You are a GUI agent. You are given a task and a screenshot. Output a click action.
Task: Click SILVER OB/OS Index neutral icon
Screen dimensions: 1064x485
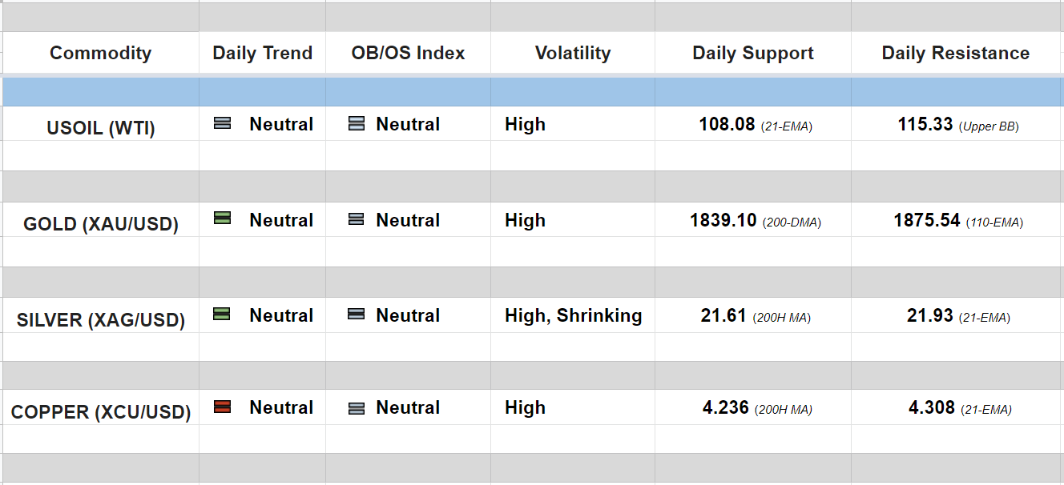coord(357,315)
